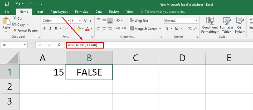Toggle Bold formatting

point(45,29)
